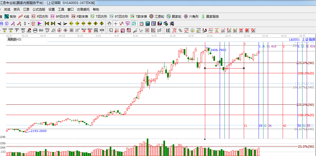This screenshot has width=316, height=156.
Task: Open the 交易委托 menu
Action: coord(83,10)
